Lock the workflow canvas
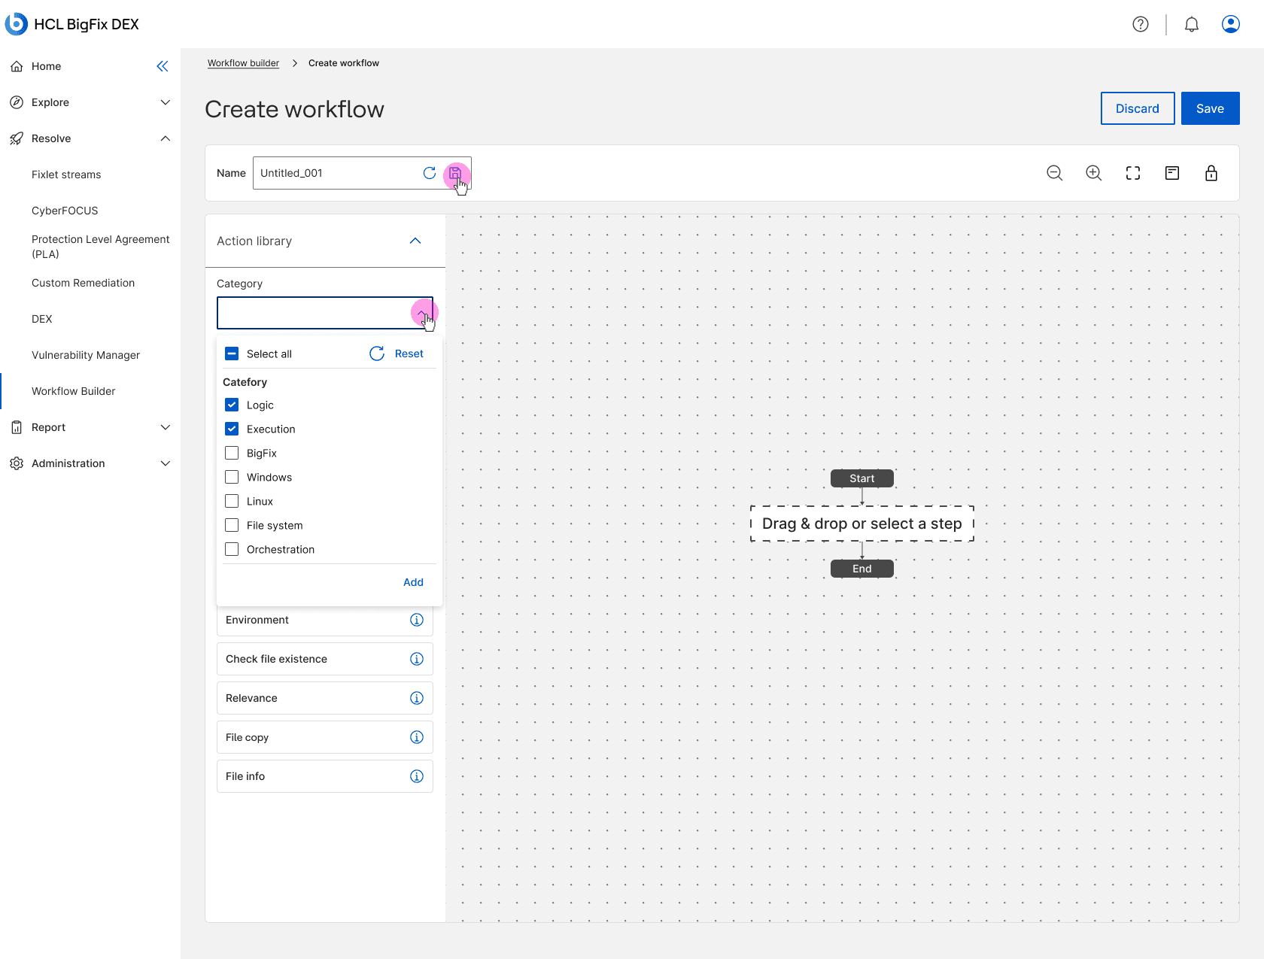The image size is (1264, 959). click(1211, 173)
